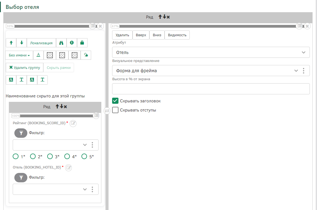Click the 'Выбор отеля' heading
The image size is (317, 210).
pyautogui.click(x=22, y=7)
